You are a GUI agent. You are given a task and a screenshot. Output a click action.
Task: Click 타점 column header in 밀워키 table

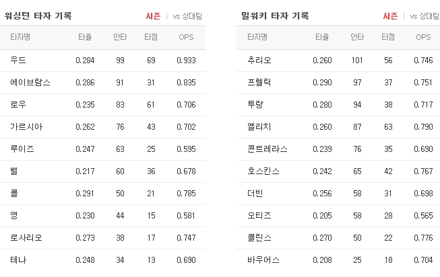pos(388,37)
